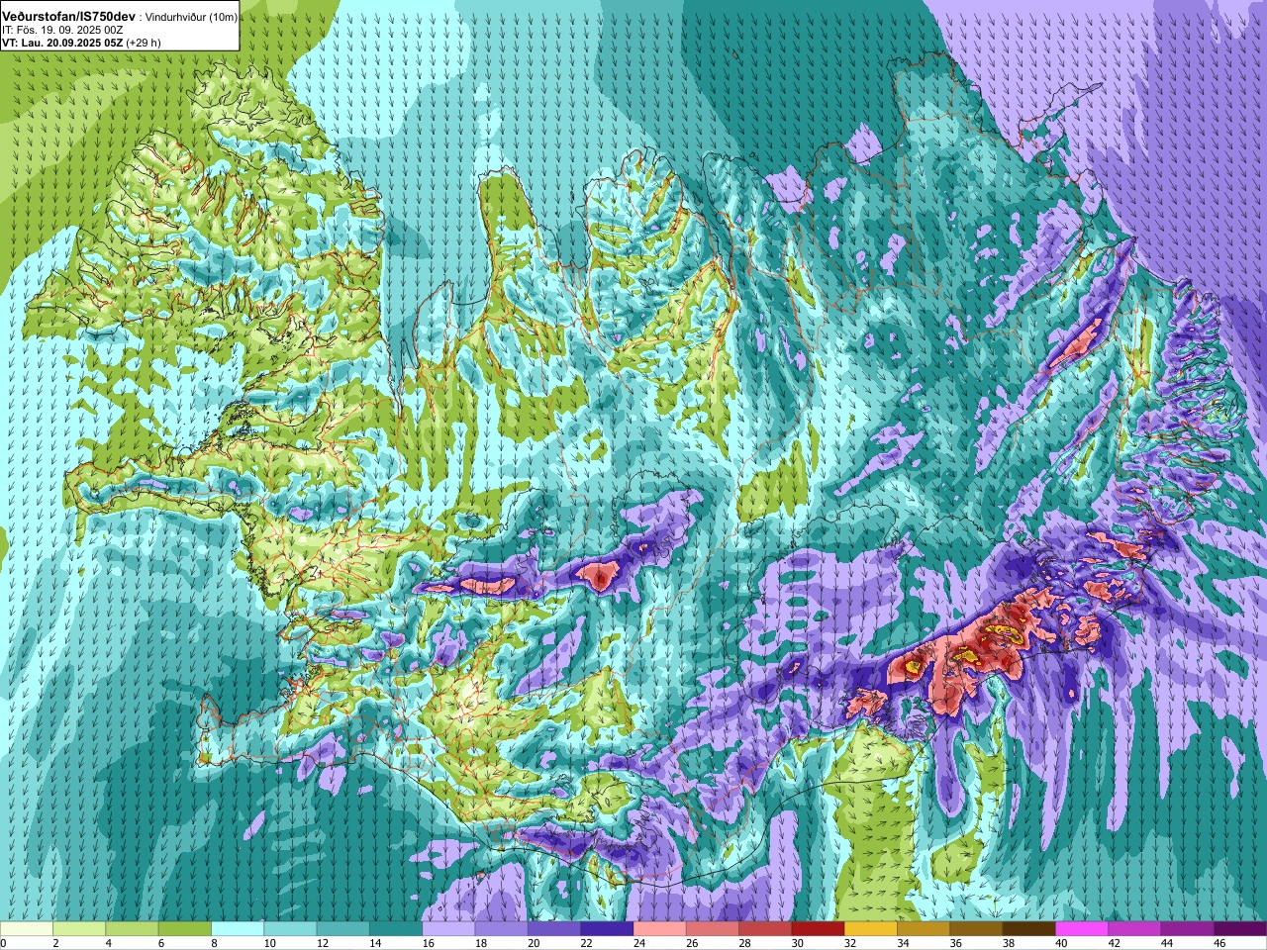The height and width of the screenshot is (950, 1267).
Task: Select the 'Vindurhviður (10m)' label
Action: coord(191,18)
